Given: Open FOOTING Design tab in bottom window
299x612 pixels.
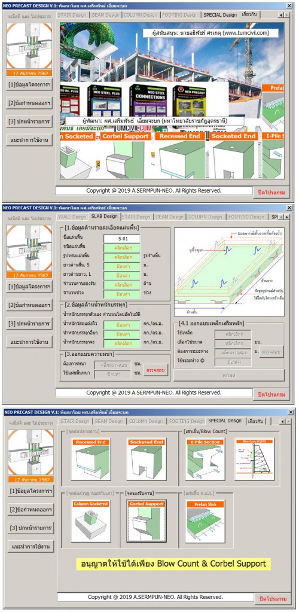Looking at the screenshot, I should (186, 421).
